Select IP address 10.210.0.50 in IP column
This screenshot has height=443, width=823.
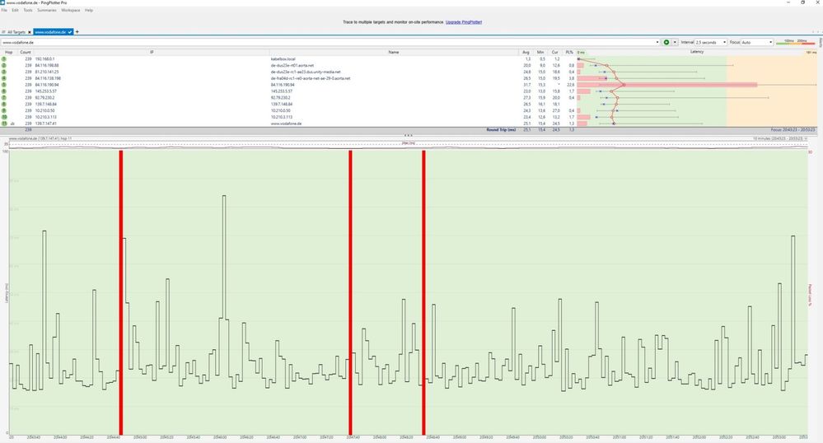(x=44, y=110)
